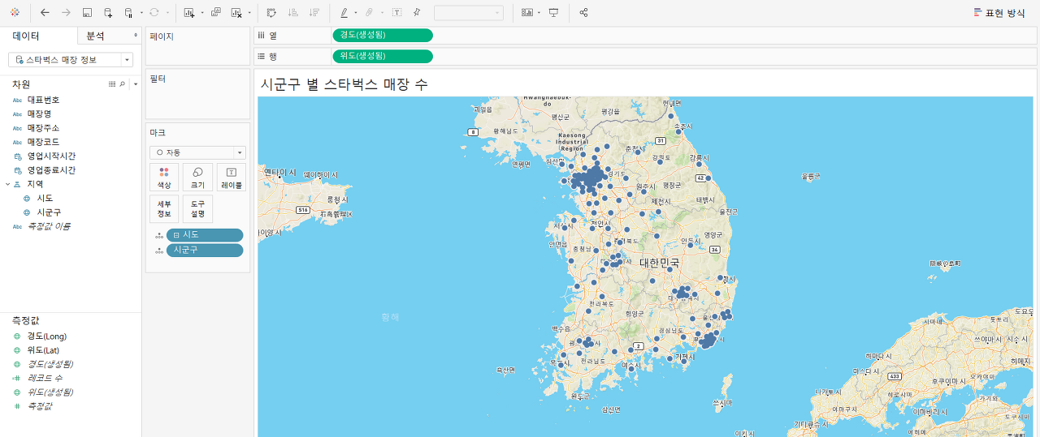The height and width of the screenshot is (437, 1040).
Task: Select the 매장코드 dimension
Action: [43, 142]
